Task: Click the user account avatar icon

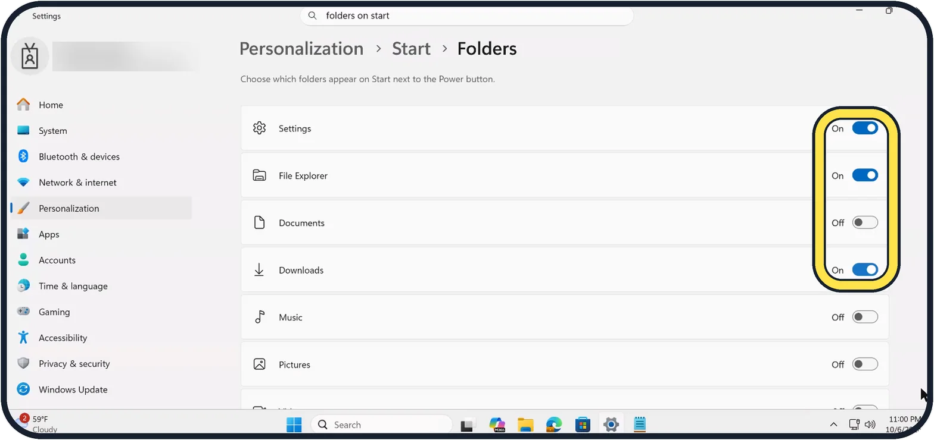Action: tap(30, 56)
